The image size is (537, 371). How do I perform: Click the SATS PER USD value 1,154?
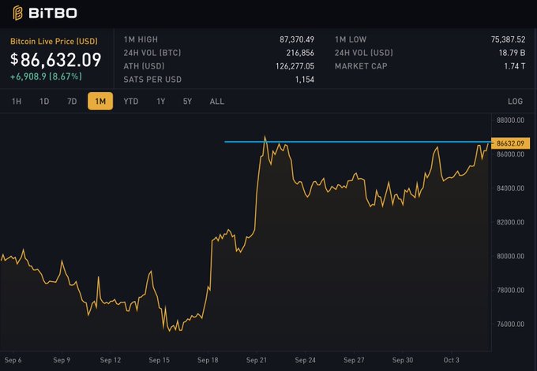[305, 80]
